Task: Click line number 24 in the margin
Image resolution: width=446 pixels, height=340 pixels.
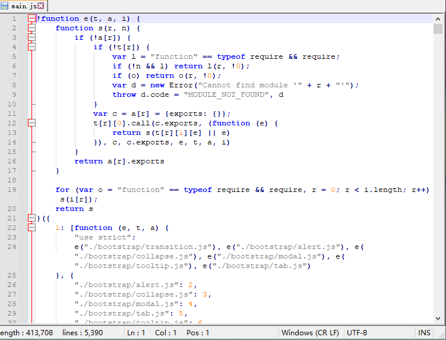Action: [x=12, y=247]
